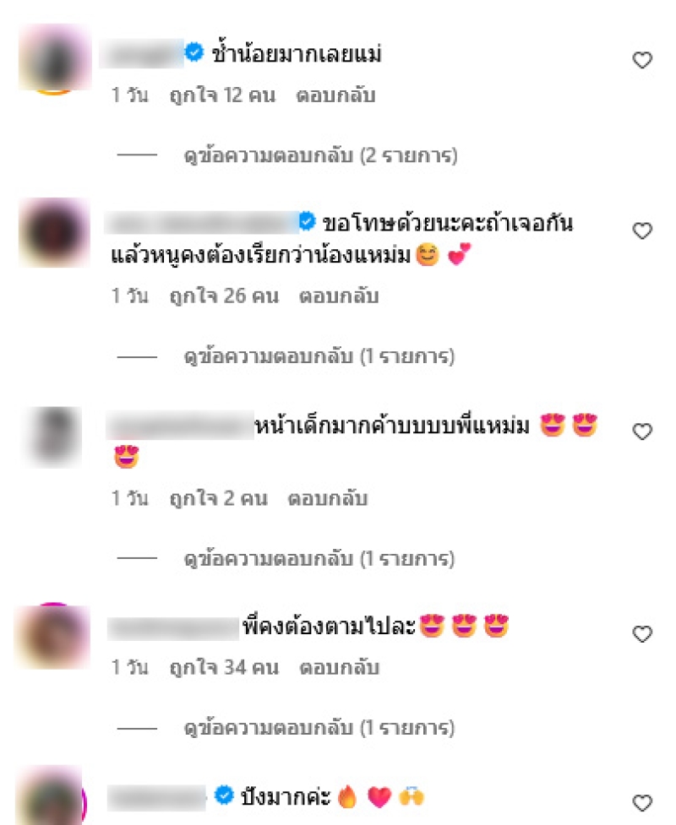The width and height of the screenshot is (676, 825).
Task: Reply to the comment with 12 likes
Action: [336, 95]
